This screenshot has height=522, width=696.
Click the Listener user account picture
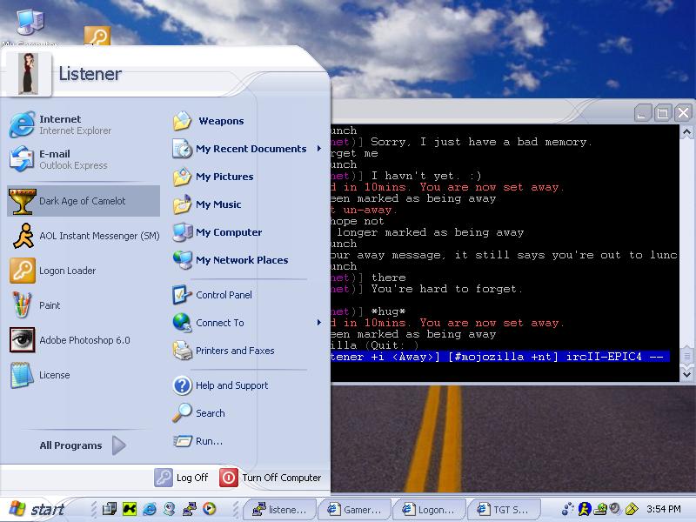click(29, 73)
